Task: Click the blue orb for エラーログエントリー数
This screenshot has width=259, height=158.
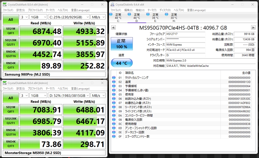Action: 114,136
